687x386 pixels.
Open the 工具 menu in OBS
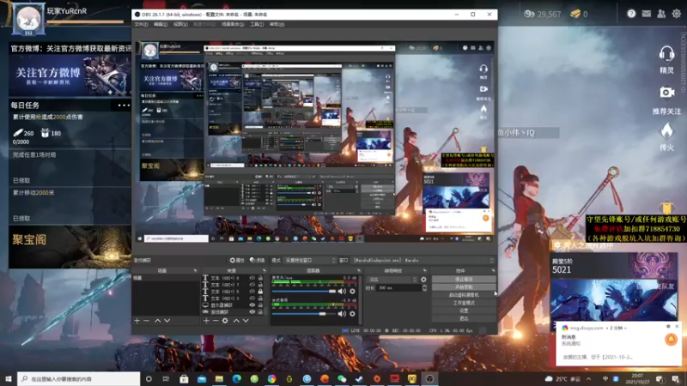pos(257,24)
